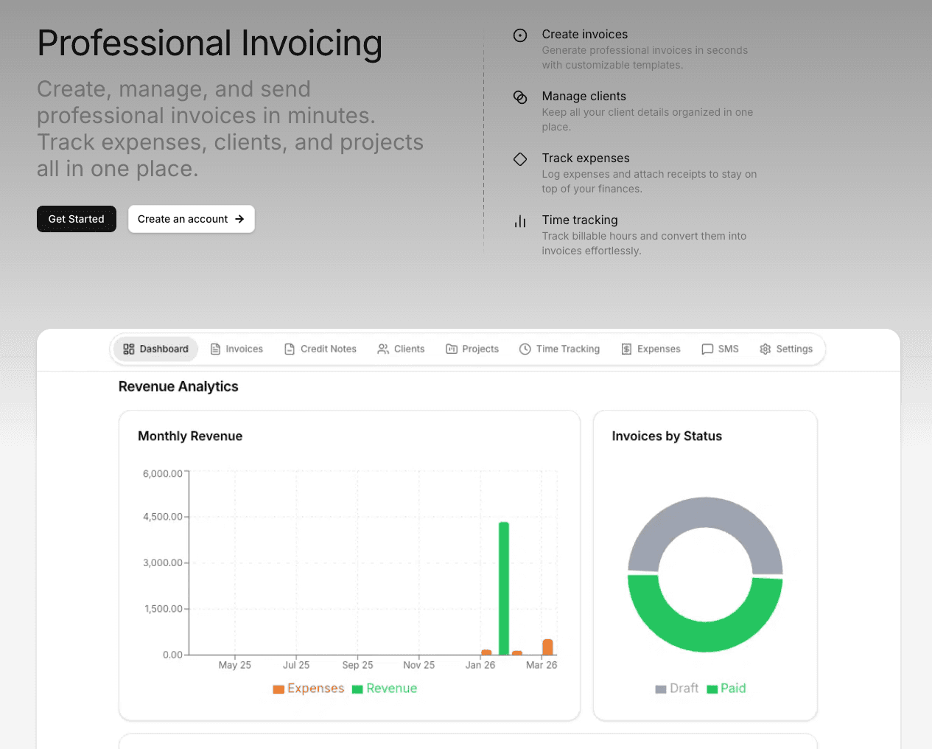Click the gray Draft donut segment
The image size is (932, 749).
705,512
